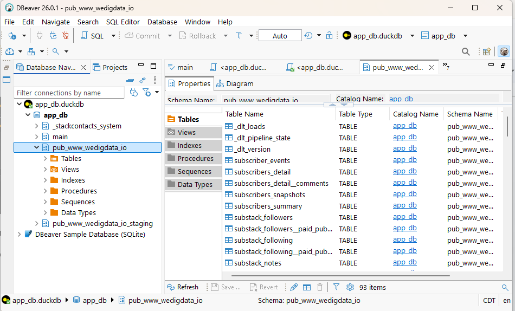515x311 pixels.
Task: Open the Commit dropdown arrow
Action: (x=170, y=35)
